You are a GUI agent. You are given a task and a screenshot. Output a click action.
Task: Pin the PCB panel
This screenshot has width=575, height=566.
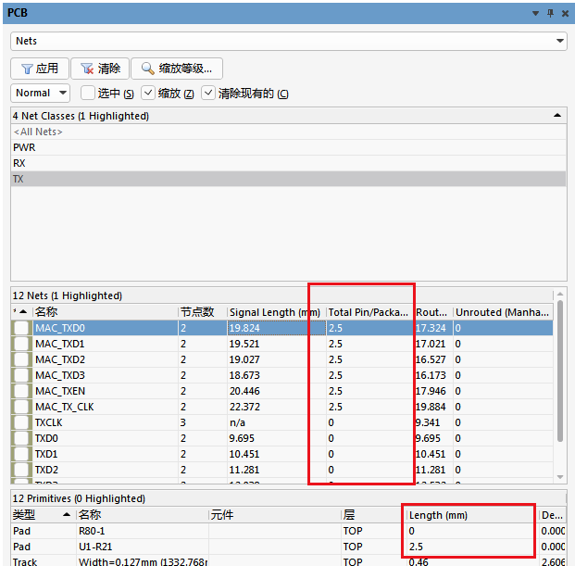(x=550, y=14)
